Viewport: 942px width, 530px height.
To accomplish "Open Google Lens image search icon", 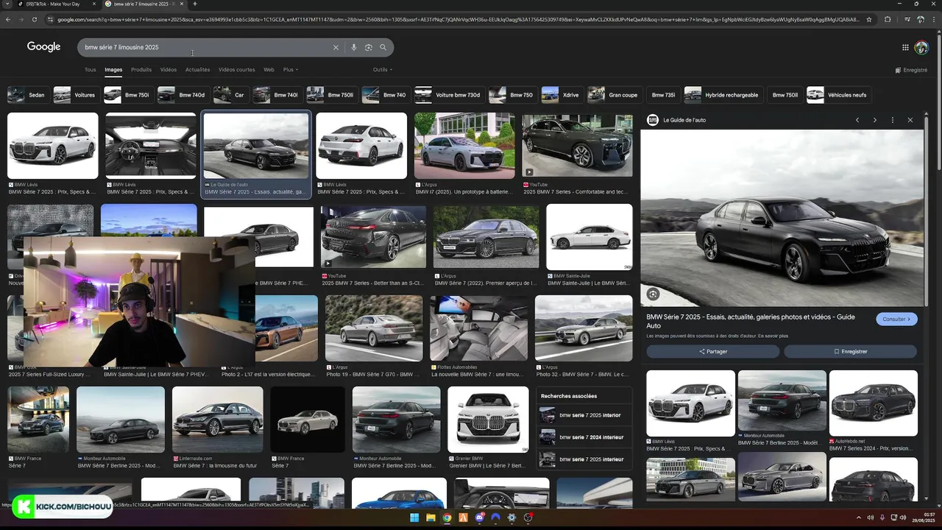I will pyautogui.click(x=369, y=47).
